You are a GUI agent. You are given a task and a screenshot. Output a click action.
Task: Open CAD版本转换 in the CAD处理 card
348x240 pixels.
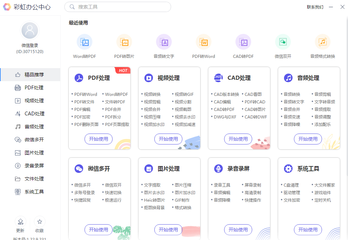tap(227, 94)
